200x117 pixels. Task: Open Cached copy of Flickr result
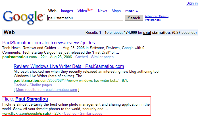click(x=70, y=113)
